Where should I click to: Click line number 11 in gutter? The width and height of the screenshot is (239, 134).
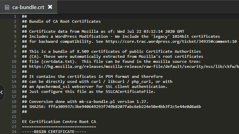[x=14, y=66]
